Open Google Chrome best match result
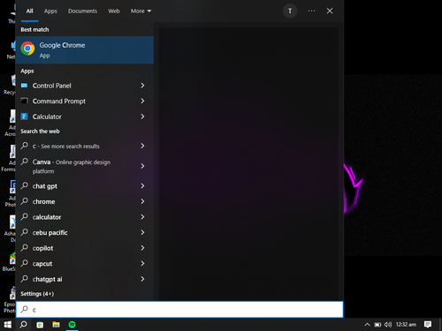 (x=85, y=50)
